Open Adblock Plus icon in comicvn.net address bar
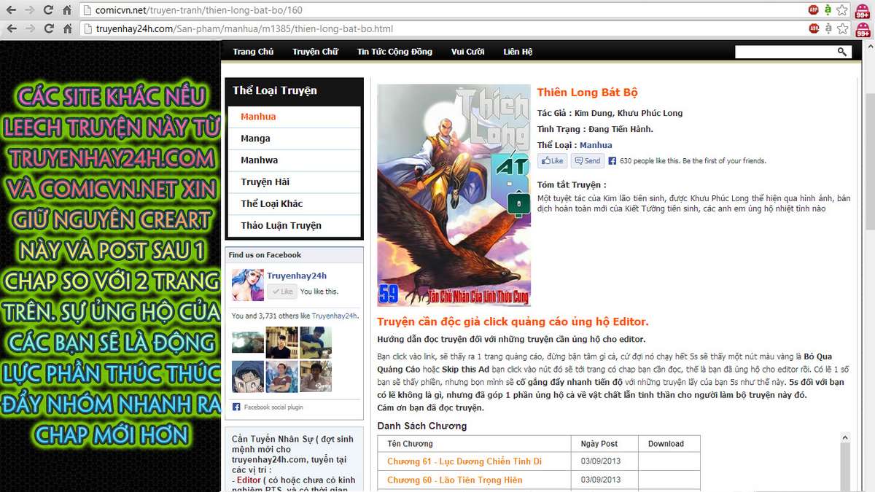This screenshot has width=875, height=492. tap(814, 10)
